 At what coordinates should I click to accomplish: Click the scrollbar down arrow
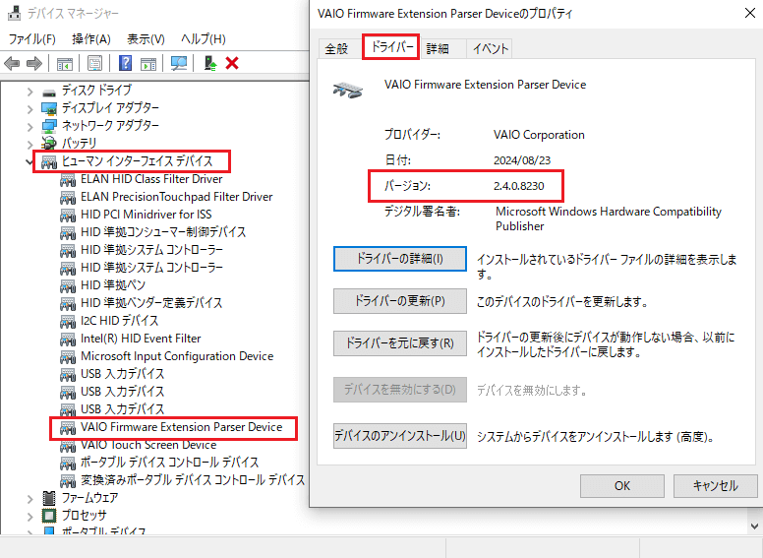(x=755, y=526)
